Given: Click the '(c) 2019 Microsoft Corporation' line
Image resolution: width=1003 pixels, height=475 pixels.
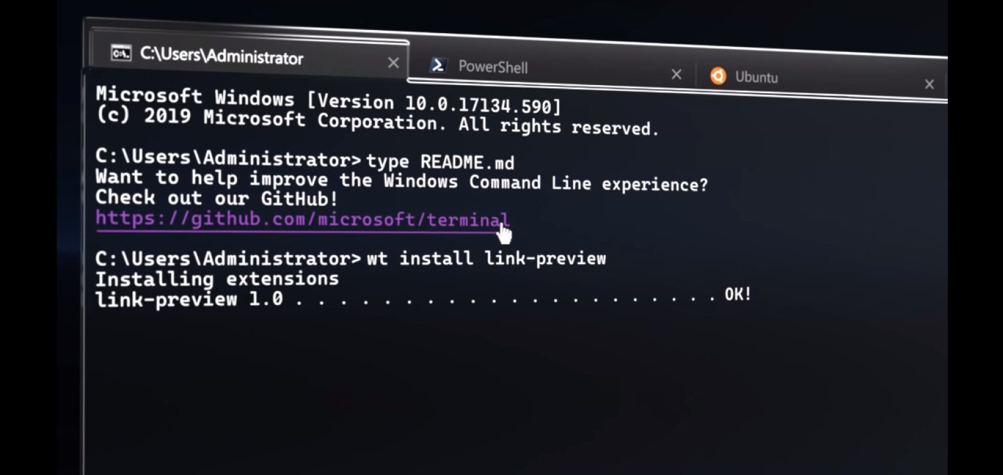Looking at the screenshot, I should (377, 121).
